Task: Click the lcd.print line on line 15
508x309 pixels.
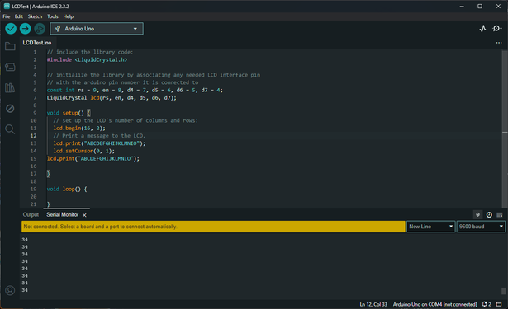Action: (93, 159)
